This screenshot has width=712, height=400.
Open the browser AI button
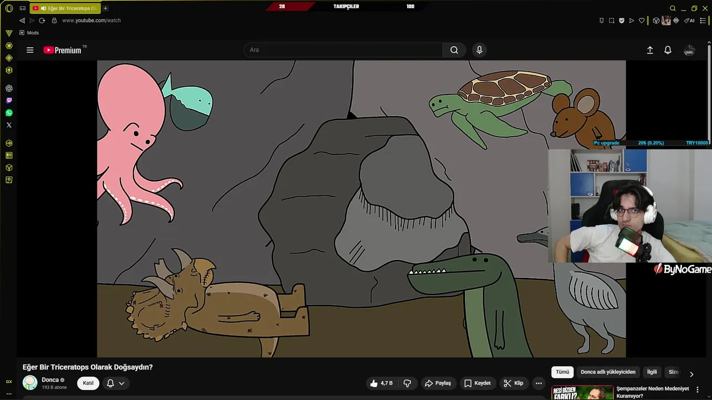(x=689, y=21)
